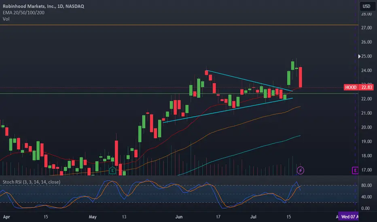Screen dimensions: 377x222
Task: Click the white arrow marker near 25.00
Action: (x=359, y=56)
